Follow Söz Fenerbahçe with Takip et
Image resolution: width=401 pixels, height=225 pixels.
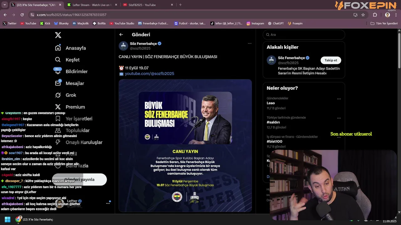(x=331, y=60)
